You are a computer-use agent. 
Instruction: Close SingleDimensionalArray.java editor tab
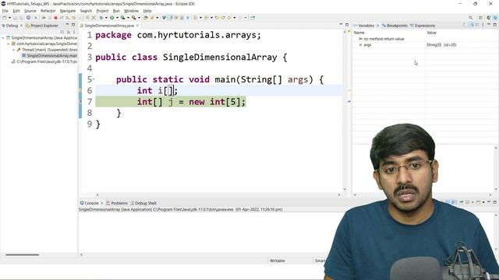[137, 26]
